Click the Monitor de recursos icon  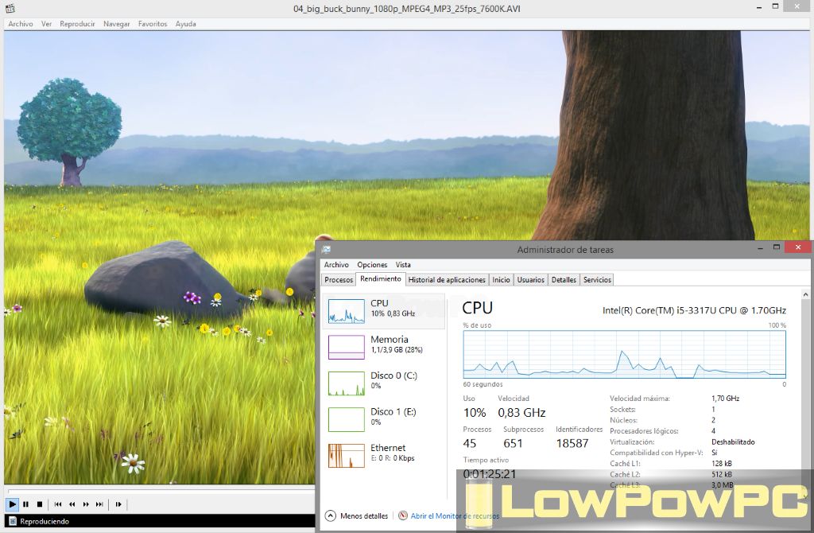pos(403,515)
